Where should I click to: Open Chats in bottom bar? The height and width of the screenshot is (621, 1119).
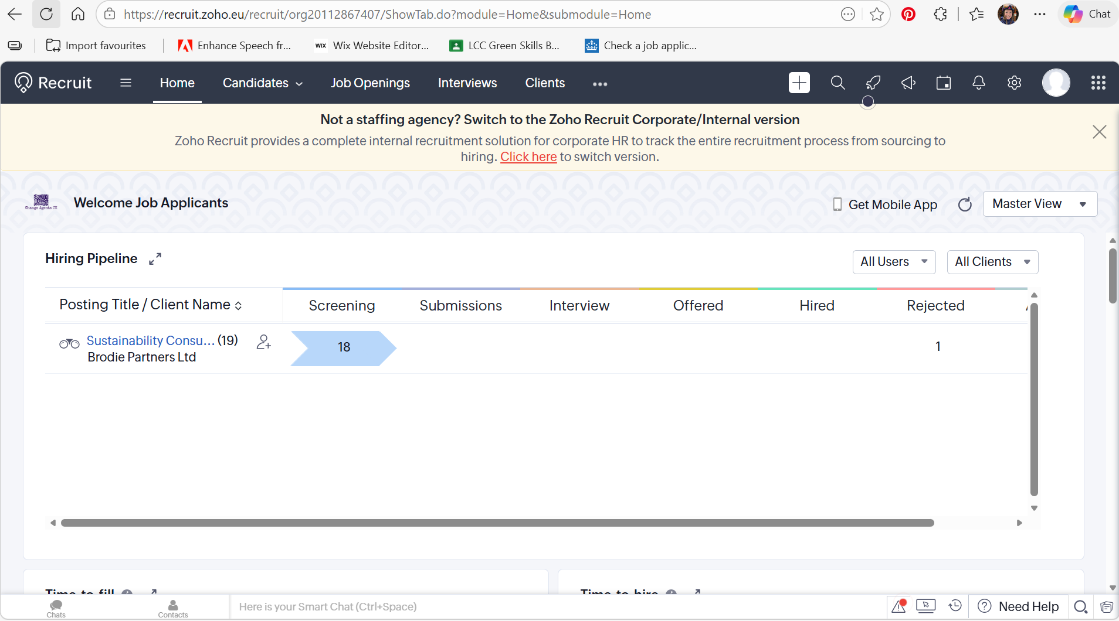tap(56, 608)
